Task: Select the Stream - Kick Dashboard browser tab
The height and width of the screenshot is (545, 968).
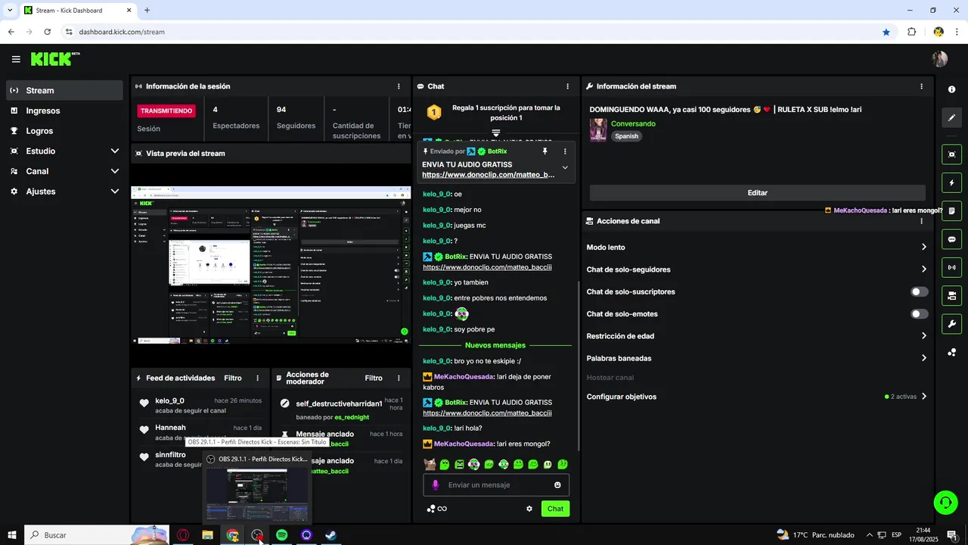Action: (x=77, y=11)
